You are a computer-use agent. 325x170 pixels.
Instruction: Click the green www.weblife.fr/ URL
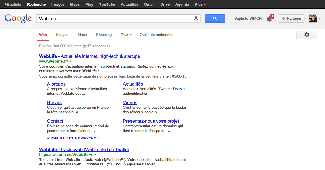[53, 61]
